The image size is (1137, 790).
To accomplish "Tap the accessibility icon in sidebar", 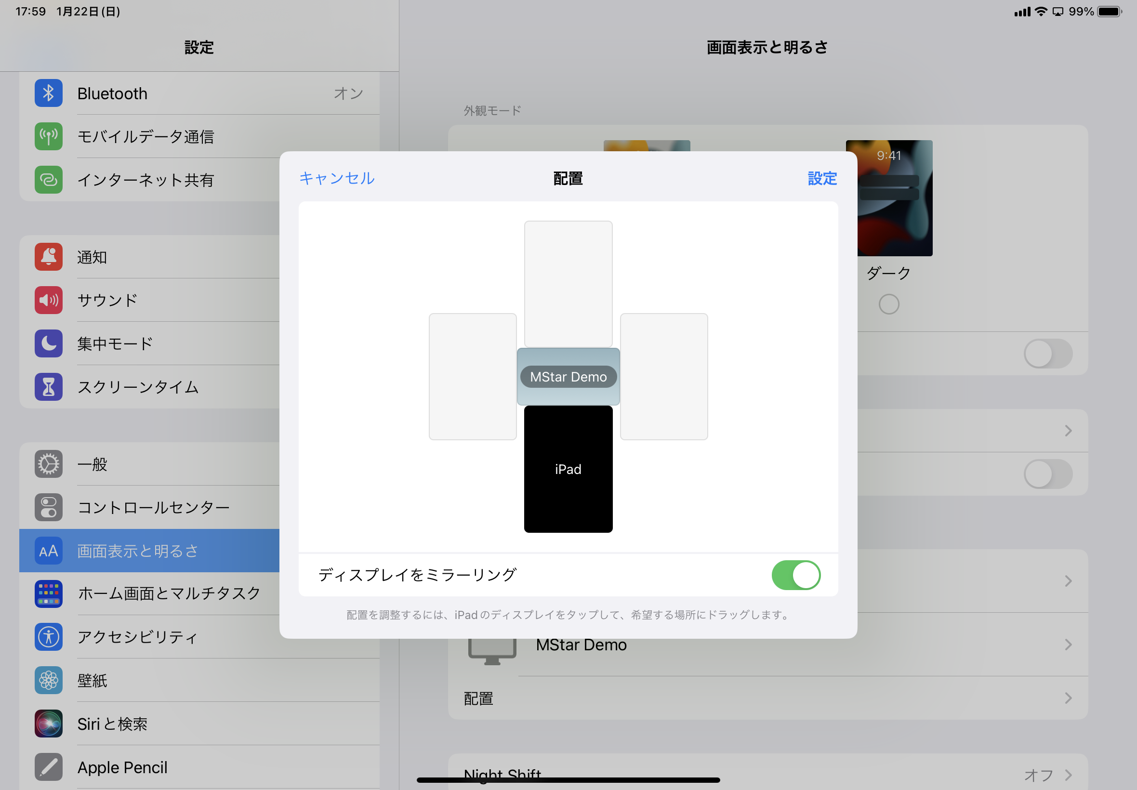I will (x=49, y=636).
